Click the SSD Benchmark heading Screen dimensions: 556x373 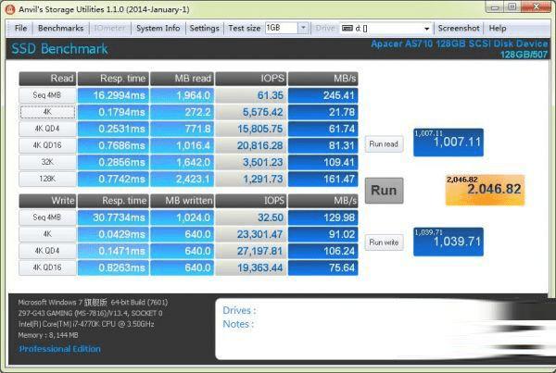click(59, 49)
